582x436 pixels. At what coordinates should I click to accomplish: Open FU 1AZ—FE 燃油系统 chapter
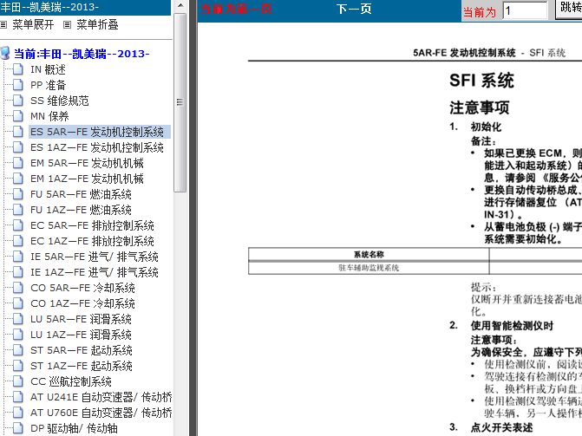click(81, 210)
